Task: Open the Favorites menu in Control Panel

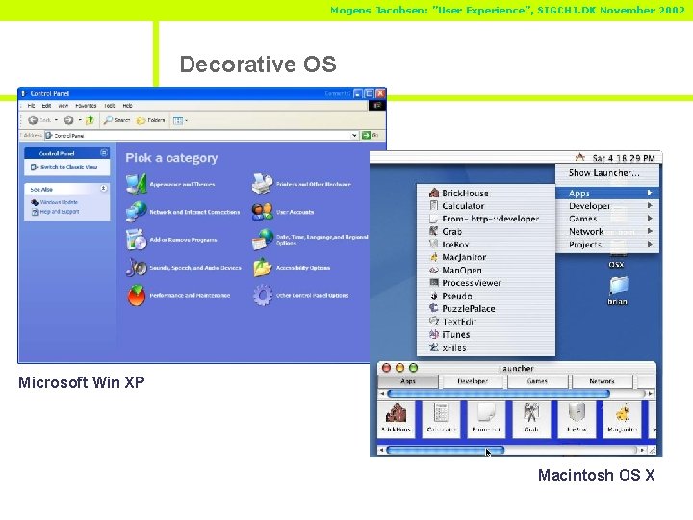Action: click(86, 106)
